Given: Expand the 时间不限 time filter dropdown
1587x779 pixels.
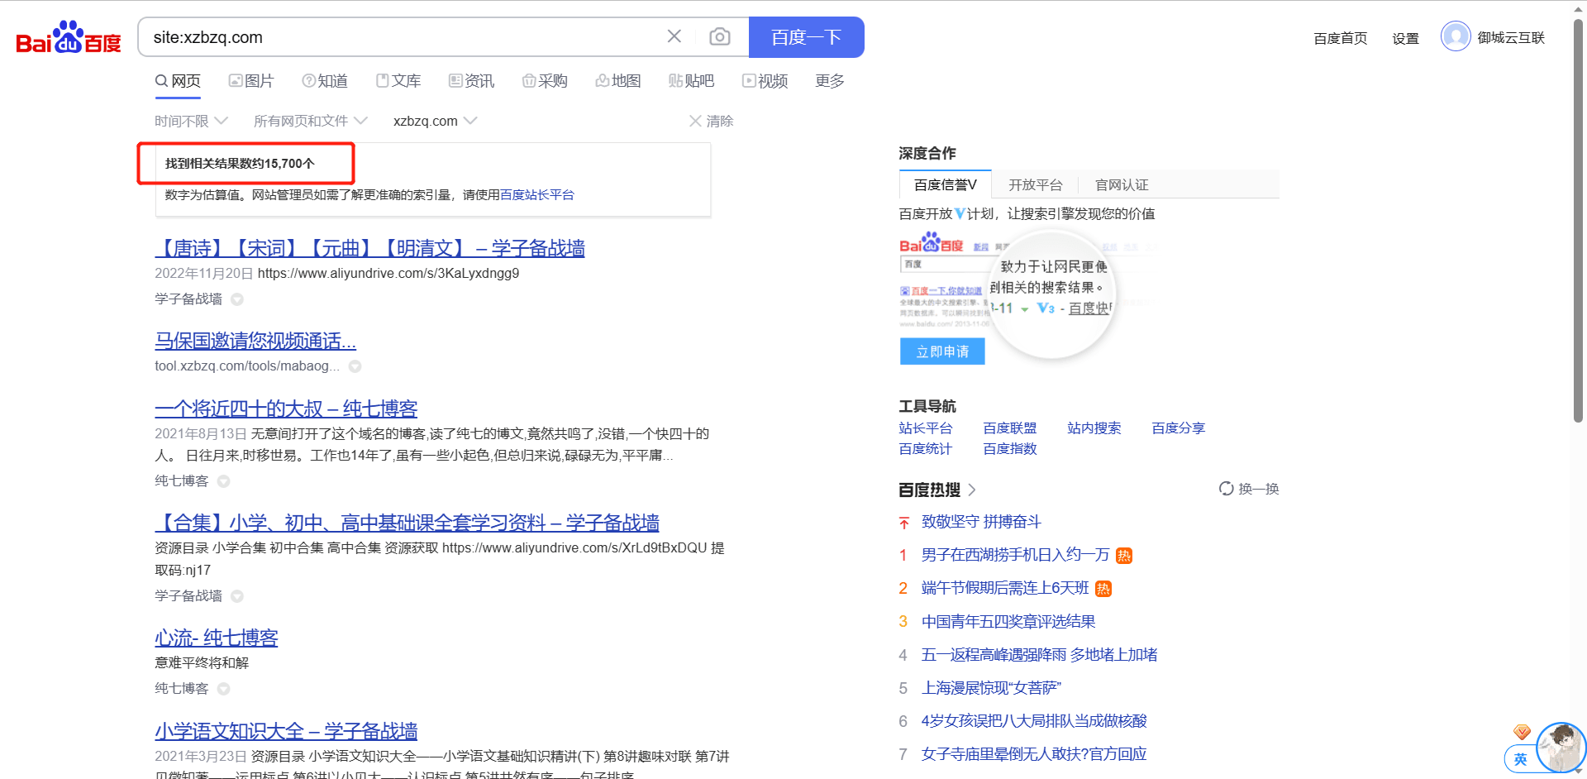Looking at the screenshot, I should tap(191, 121).
